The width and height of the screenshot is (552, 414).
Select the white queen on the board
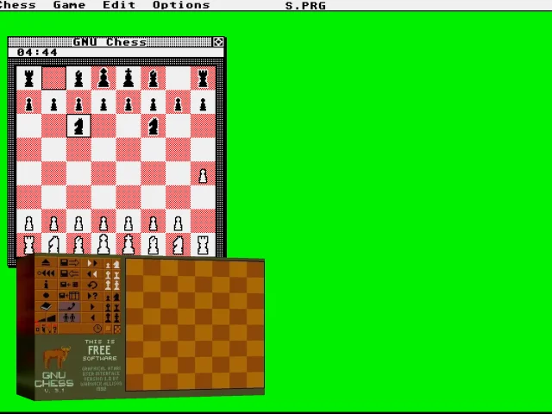tap(103, 244)
